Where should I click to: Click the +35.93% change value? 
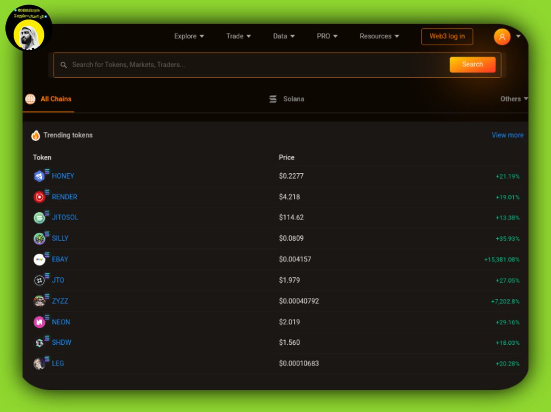508,239
